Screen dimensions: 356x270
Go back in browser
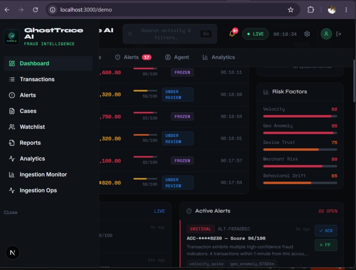[x=7, y=10]
